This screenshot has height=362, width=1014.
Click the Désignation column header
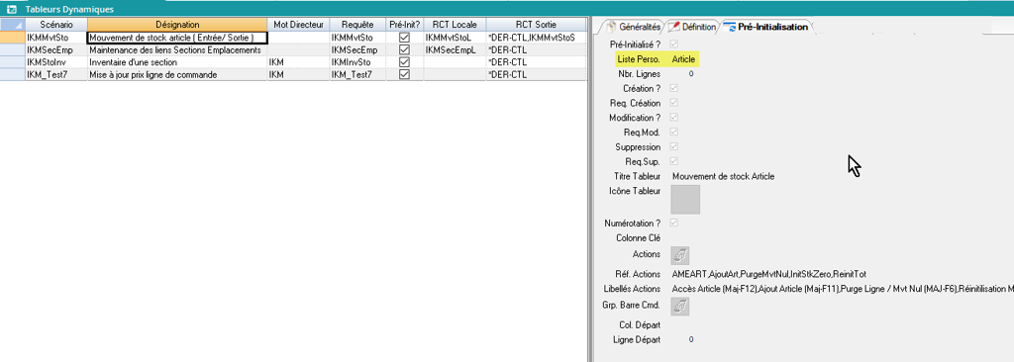click(x=177, y=25)
